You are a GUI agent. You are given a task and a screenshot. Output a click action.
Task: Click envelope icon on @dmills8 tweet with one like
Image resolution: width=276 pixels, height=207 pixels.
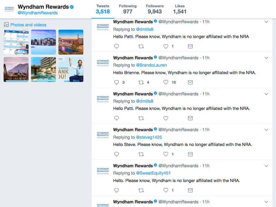click(190, 46)
